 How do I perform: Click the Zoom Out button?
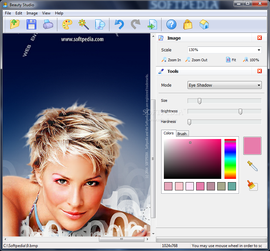pos(196,60)
